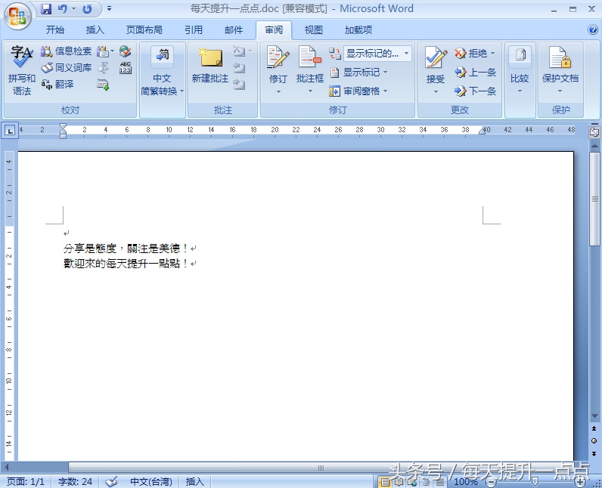Image resolution: width=602 pixels, height=488 pixels.
Task: Click the 接受 accept change icon
Action: click(x=436, y=58)
